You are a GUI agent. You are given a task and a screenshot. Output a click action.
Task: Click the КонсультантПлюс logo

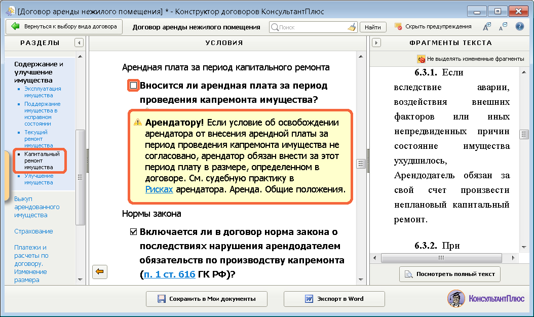(486, 299)
